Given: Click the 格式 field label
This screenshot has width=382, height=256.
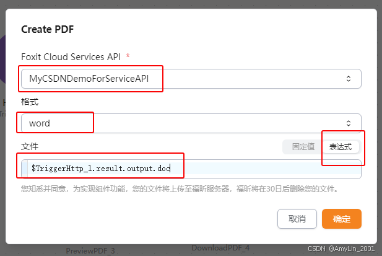Looking at the screenshot, I should coord(30,102).
